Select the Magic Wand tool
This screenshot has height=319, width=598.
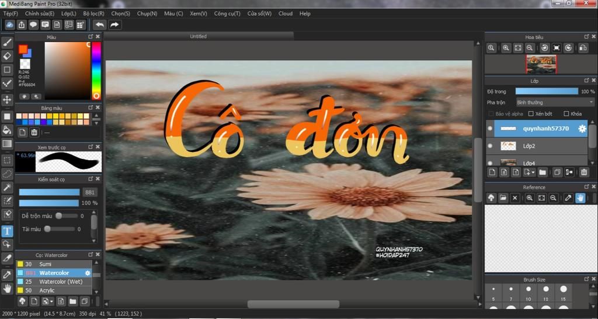pos(7,187)
